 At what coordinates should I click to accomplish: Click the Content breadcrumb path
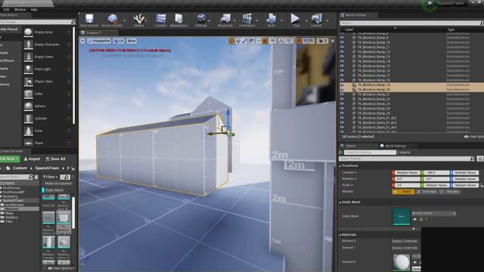tap(20, 168)
